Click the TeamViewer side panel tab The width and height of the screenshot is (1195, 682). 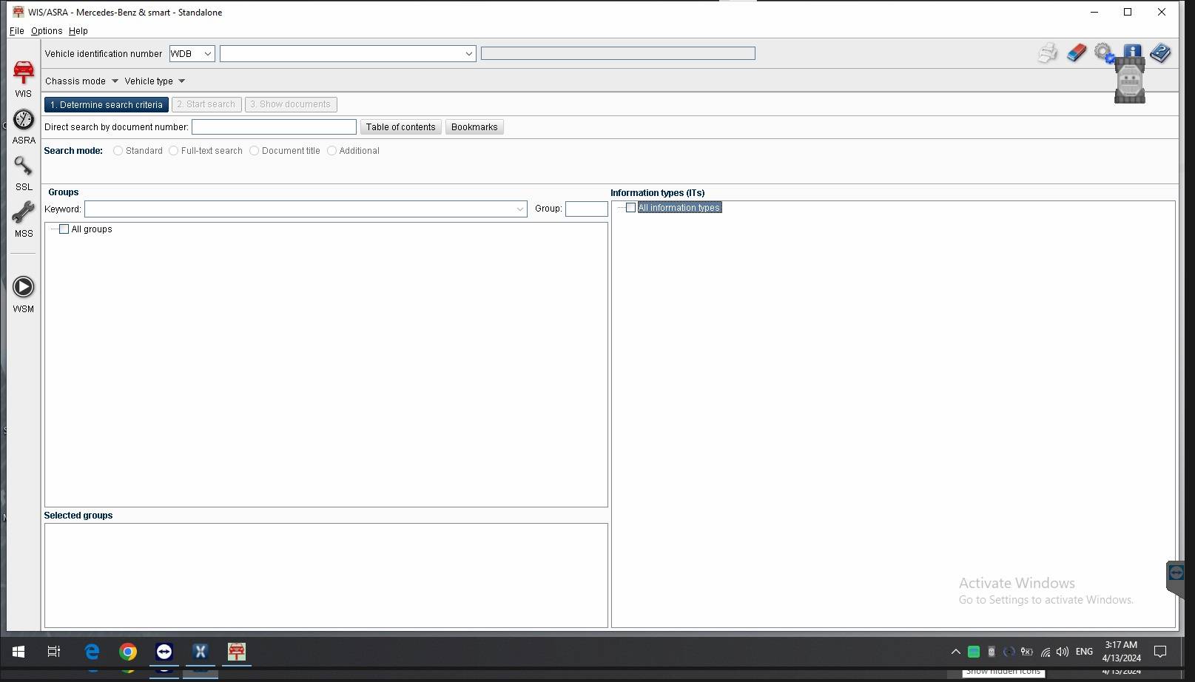[x=1176, y=578]
